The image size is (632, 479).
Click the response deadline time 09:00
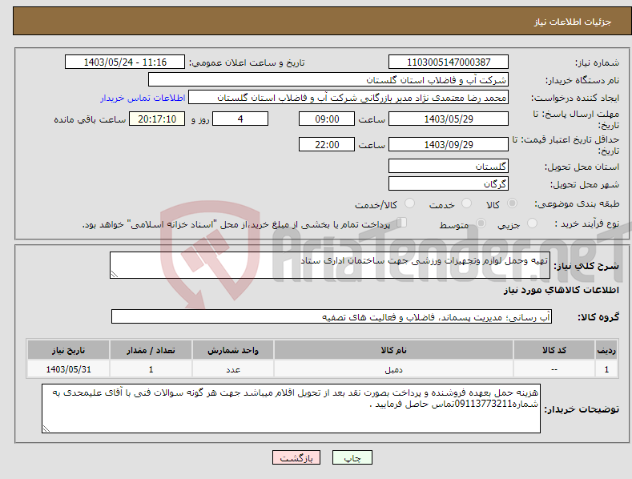pos(327,119)
